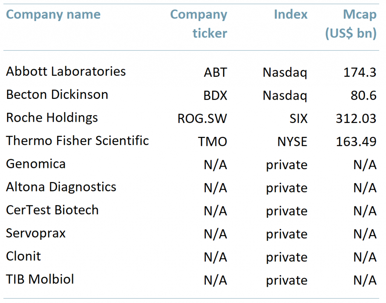The height and width of the screenshot is (303, 386).
Task: Click the Altona Diagnostics company cell
Action: click(x=61, y=187)
